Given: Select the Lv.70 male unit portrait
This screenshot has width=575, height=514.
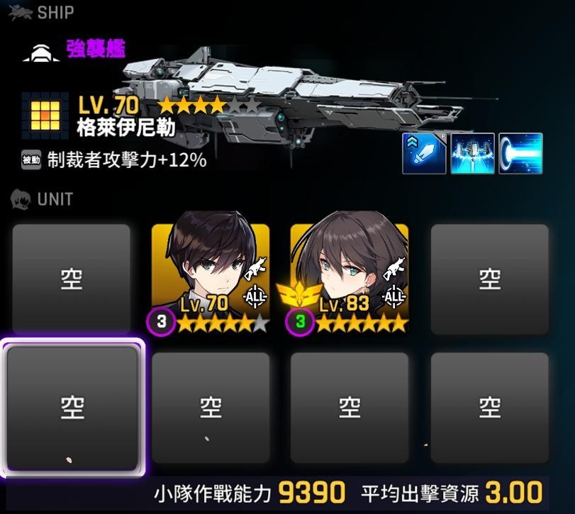Looking at the screenshot, I should [x=211, y=272].
